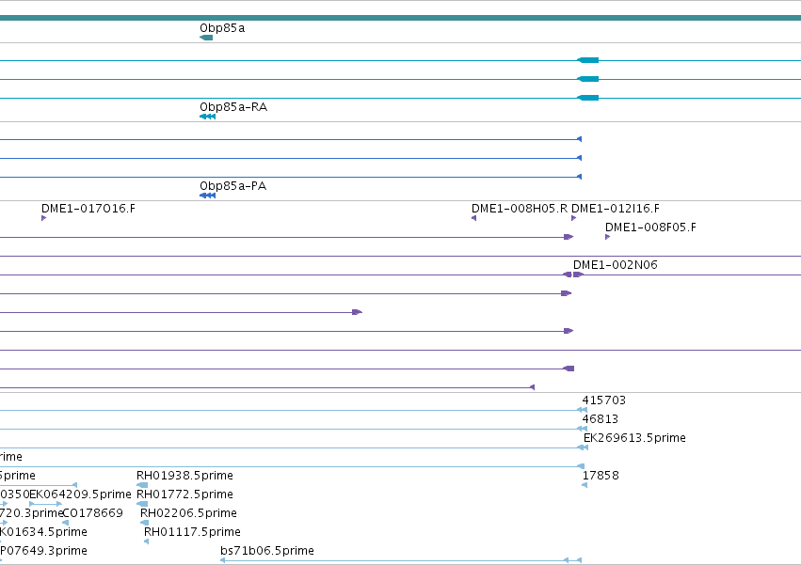Screen dimensions: 801x565
Task: Click the RH01117.5prime label
Action: point(192,532)
